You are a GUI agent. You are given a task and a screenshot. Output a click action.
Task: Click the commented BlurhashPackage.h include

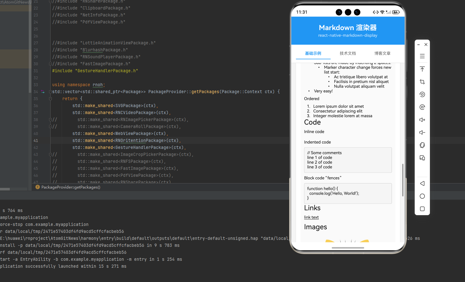tap(90, 50)
